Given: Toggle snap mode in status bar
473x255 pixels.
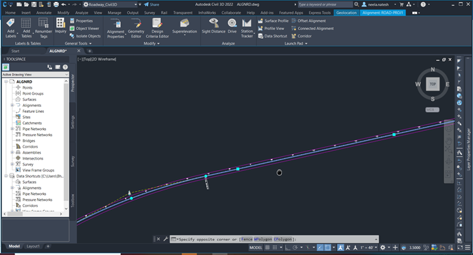Looking at the screenshot, I should click(275, 248).
